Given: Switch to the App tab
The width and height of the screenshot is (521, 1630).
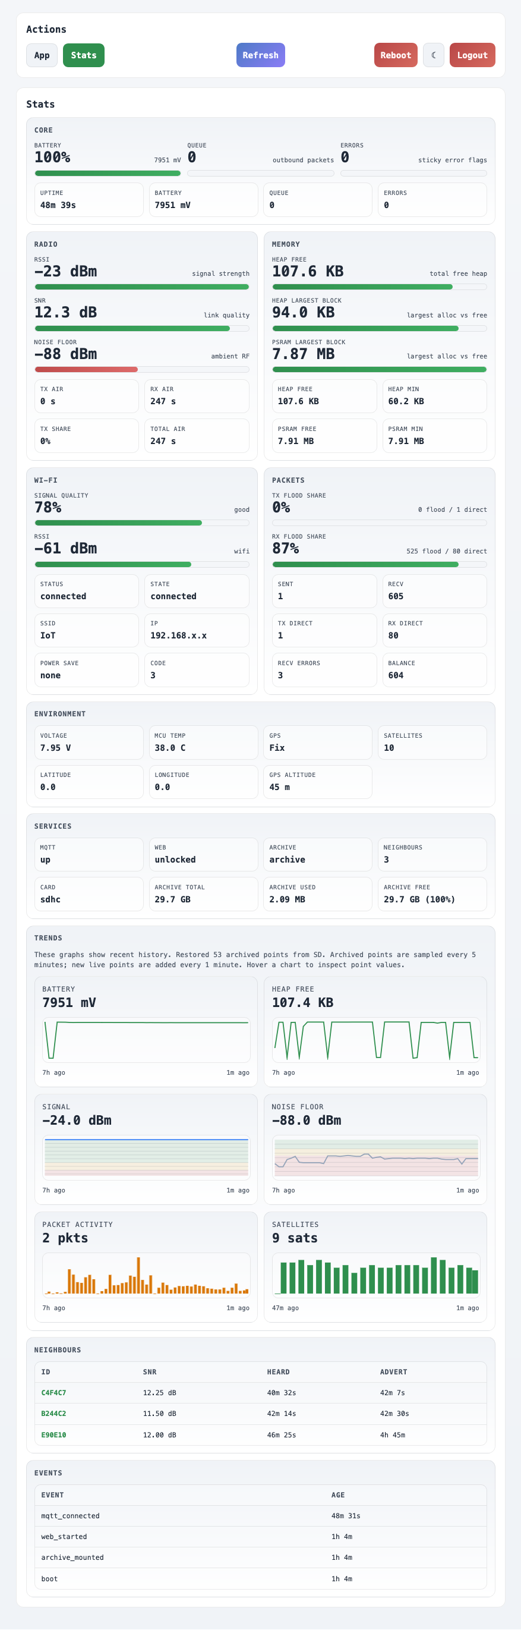Looking at the screenshot, I should tap(42, 55).
